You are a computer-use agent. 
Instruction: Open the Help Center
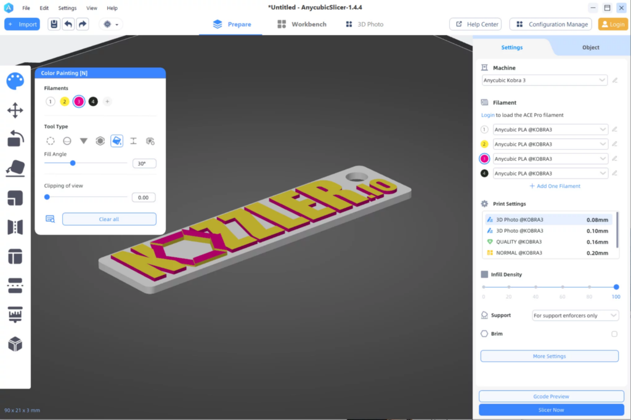475,24
